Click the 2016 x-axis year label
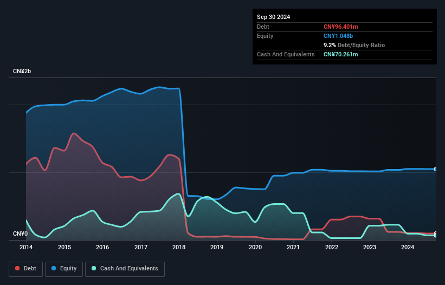 (102, 247)
